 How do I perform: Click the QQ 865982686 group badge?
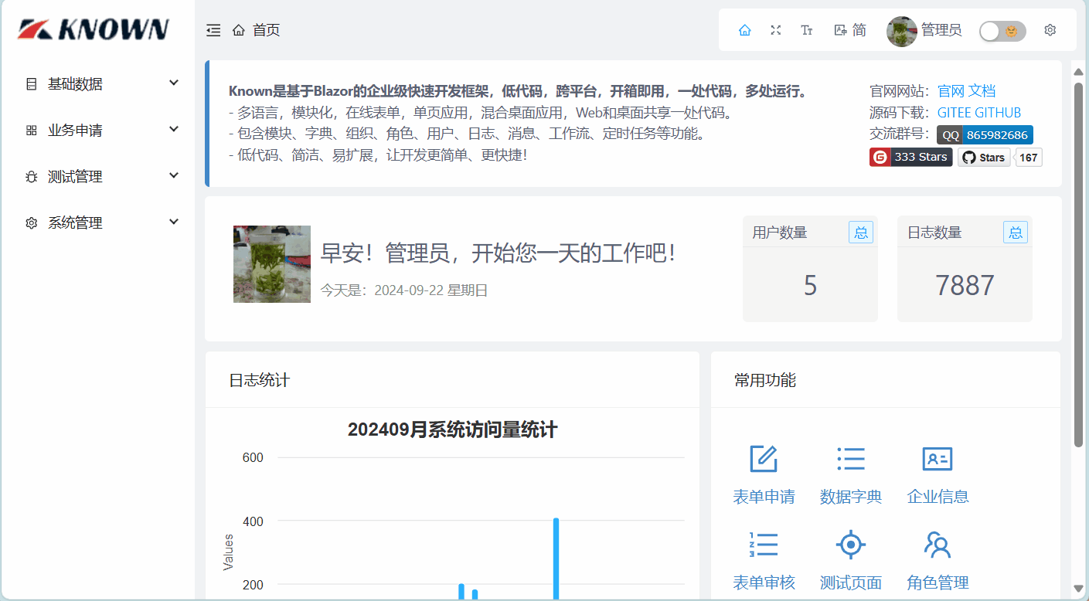click(985, 135)
